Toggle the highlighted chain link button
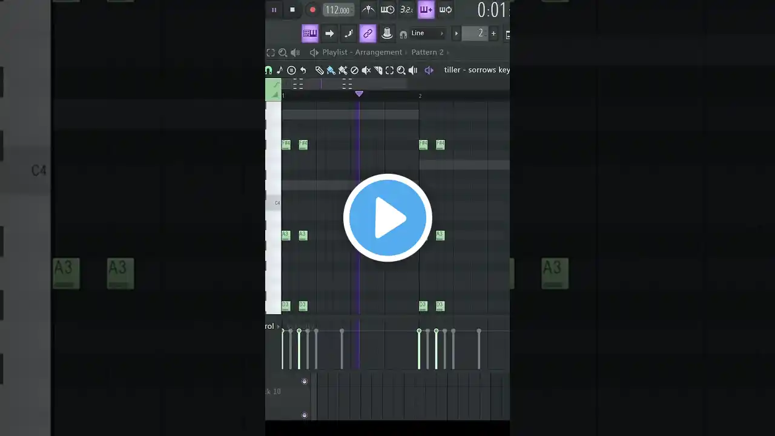This screenshot has width=775, height=436. pos(368,33)
